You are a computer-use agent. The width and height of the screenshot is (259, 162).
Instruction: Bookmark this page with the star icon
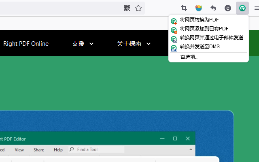pos(138,8)
